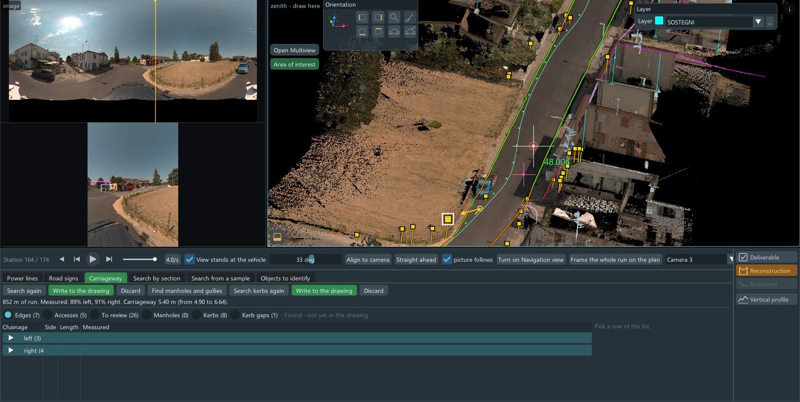Set view orientation to bottom side
This screenshot has width=800, height=402.
pos(362,32)
